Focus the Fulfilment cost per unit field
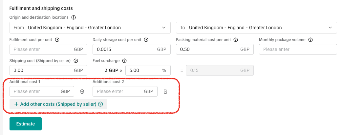Screen dimensions: 344x135 [41, 49]
